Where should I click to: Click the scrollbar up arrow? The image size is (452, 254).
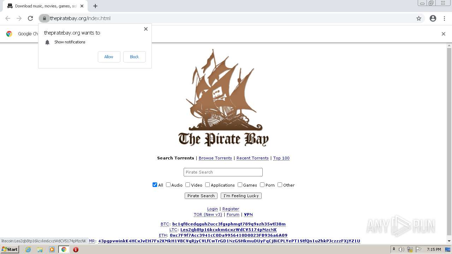[x=449, y=45]
